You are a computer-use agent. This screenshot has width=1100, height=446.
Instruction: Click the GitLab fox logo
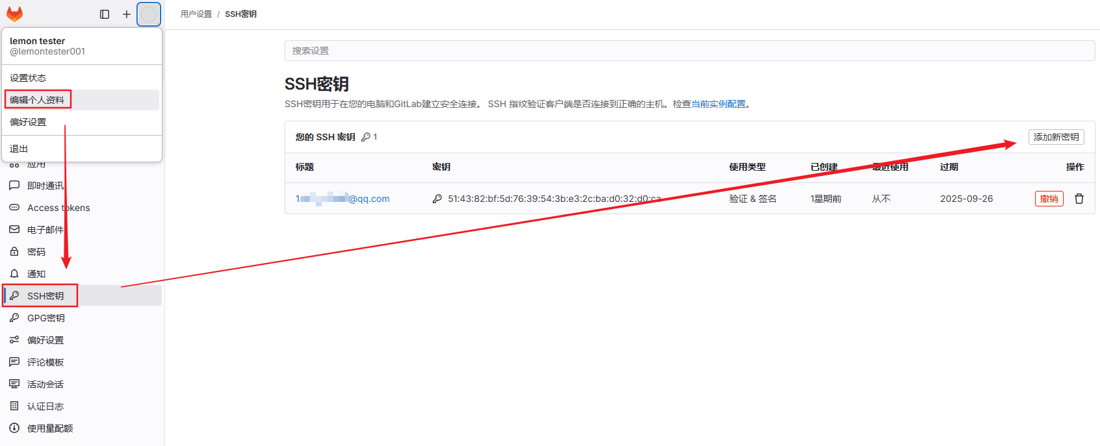pos(14,14)
